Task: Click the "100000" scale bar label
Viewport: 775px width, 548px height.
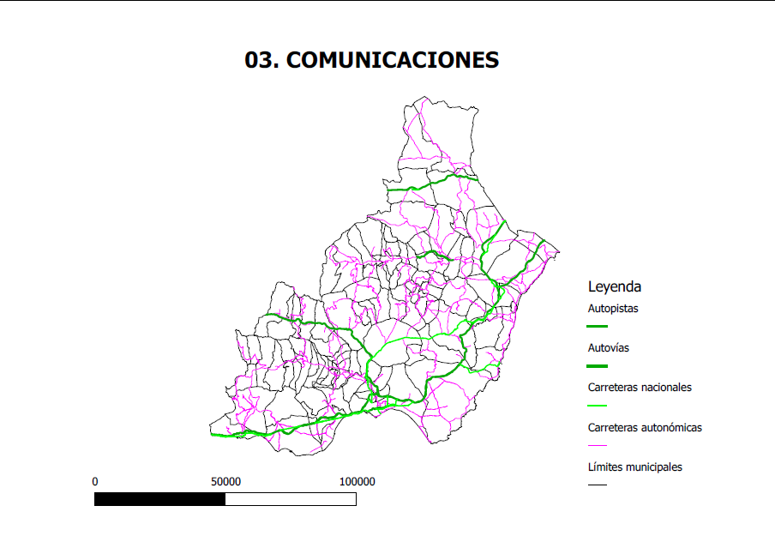Action: point(357,482)
